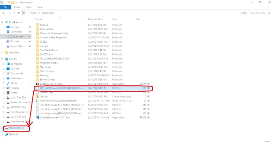Select the Remedy folder icon
Viewport: 271px width, 142px height.
click(x=37, y=76)
